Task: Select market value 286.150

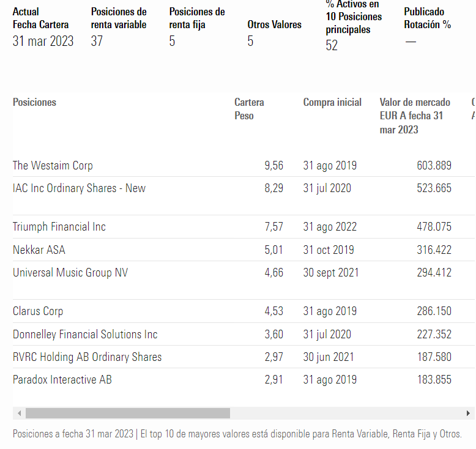Action: (x=434, y=311)
